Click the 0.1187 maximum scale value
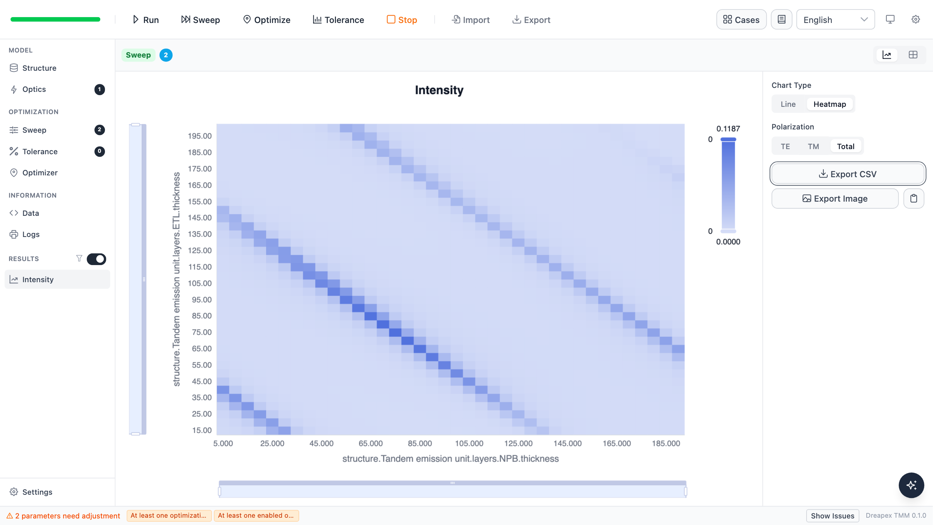The height and width of the screenshot is (525, 933). 728,129
